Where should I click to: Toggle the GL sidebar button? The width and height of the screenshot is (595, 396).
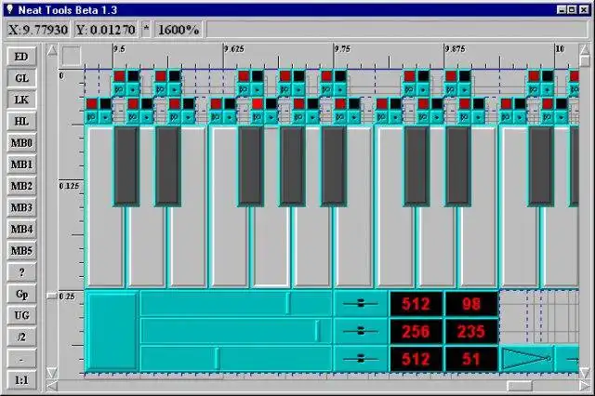[21, 78]
